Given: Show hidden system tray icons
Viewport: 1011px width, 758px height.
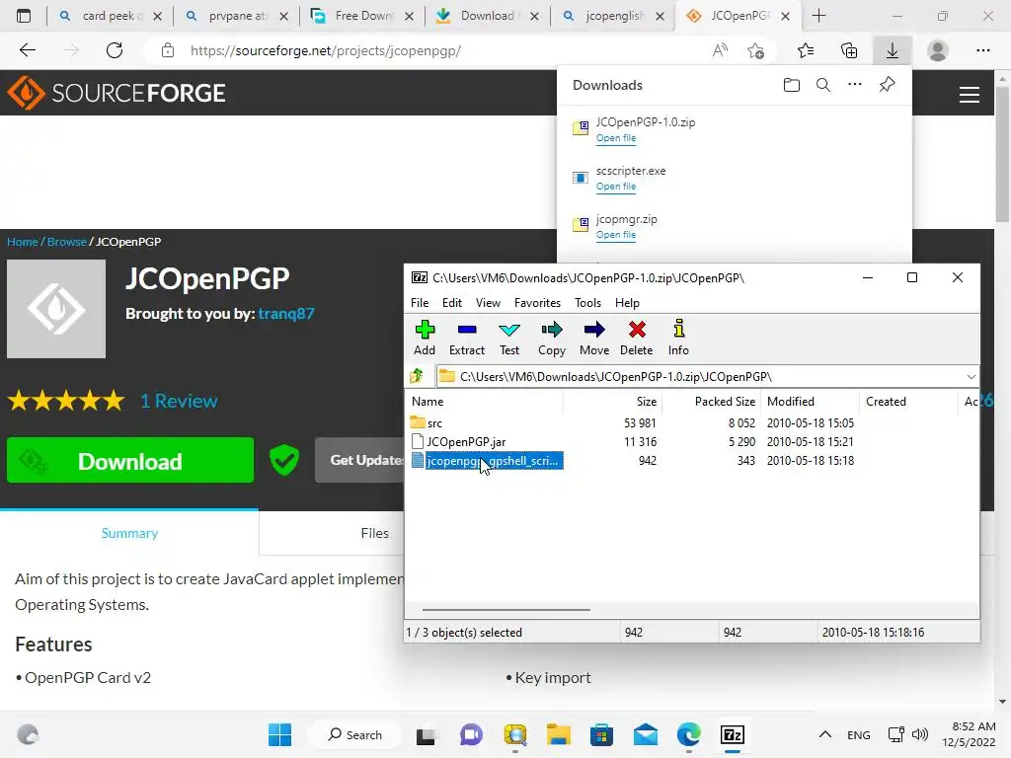Looking at the screenshot, I should click(x=824, y=734).
